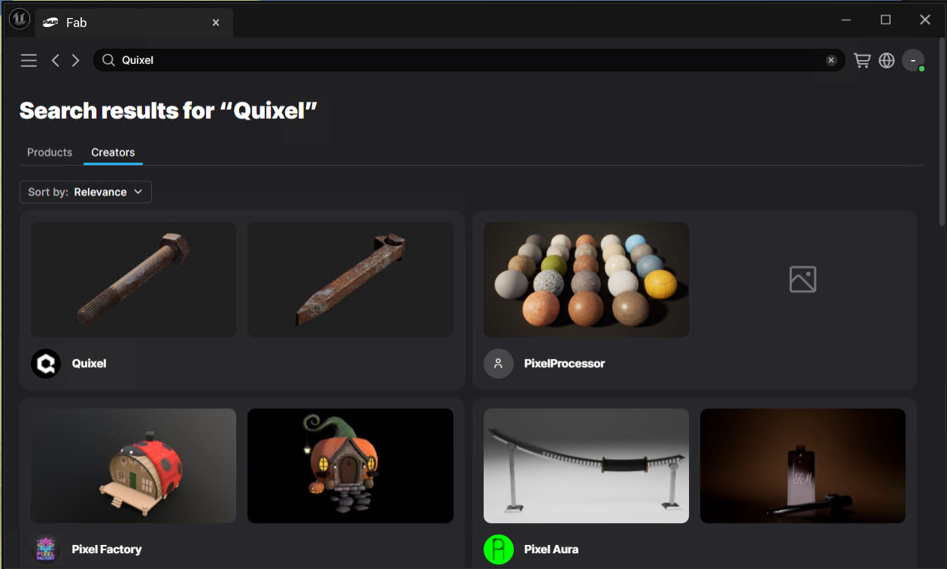This screenshot has width=947, height=569.
Task: Switch to the Products tab
Action: (50, 152)
